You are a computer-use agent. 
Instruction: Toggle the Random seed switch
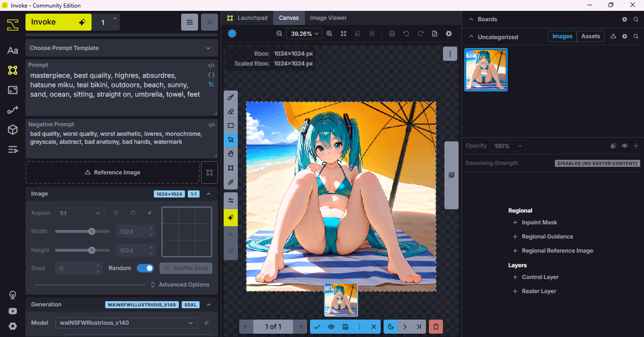(x=145, y=268)
